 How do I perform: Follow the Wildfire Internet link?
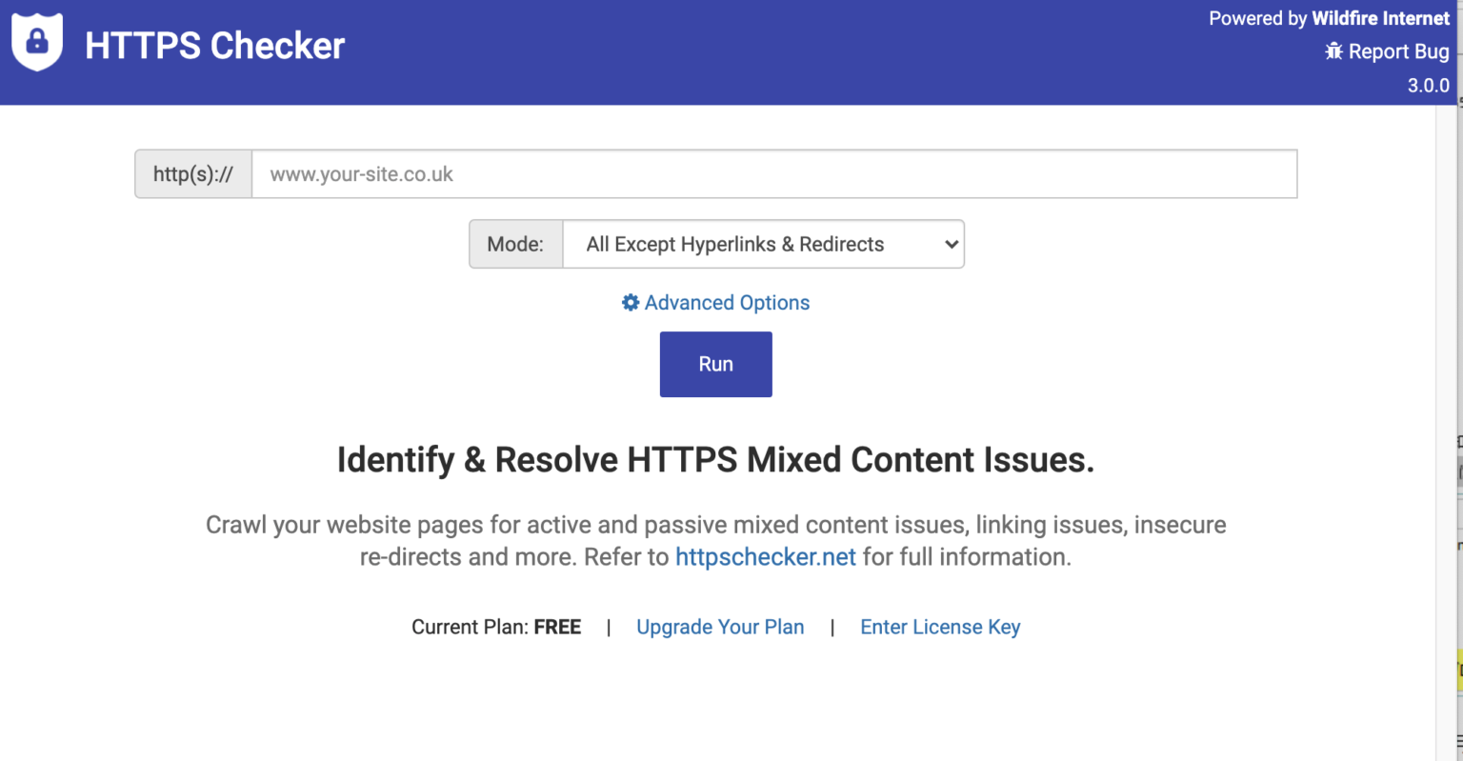(x=1380, y=18)
